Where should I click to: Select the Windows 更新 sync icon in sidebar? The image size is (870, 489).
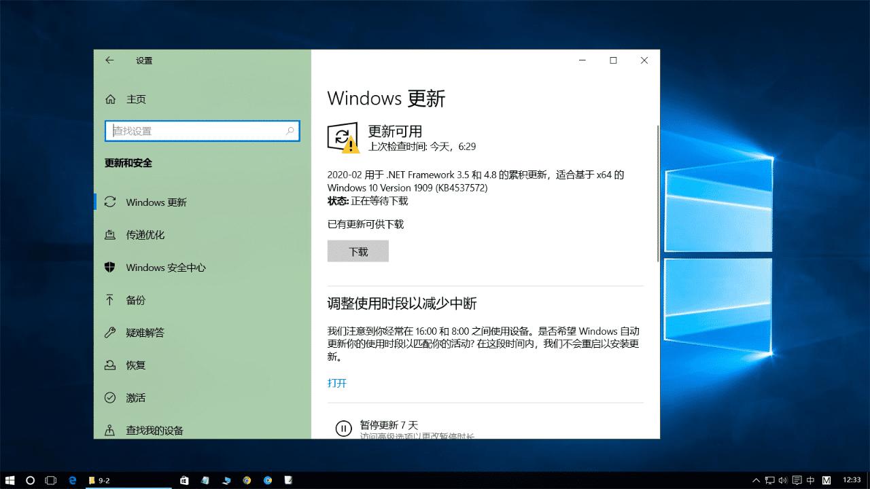click(110, 202)
